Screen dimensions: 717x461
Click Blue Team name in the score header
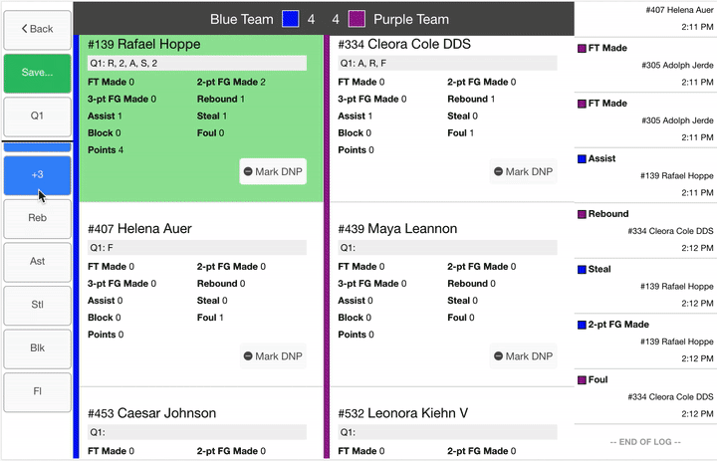pos(241,19)
